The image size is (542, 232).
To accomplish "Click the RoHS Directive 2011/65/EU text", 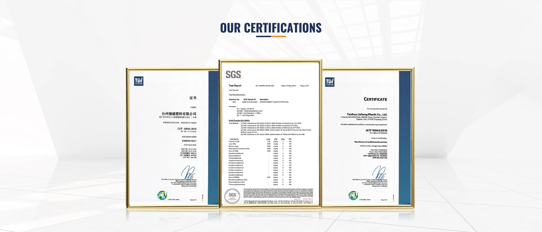I will click(239, 121).
